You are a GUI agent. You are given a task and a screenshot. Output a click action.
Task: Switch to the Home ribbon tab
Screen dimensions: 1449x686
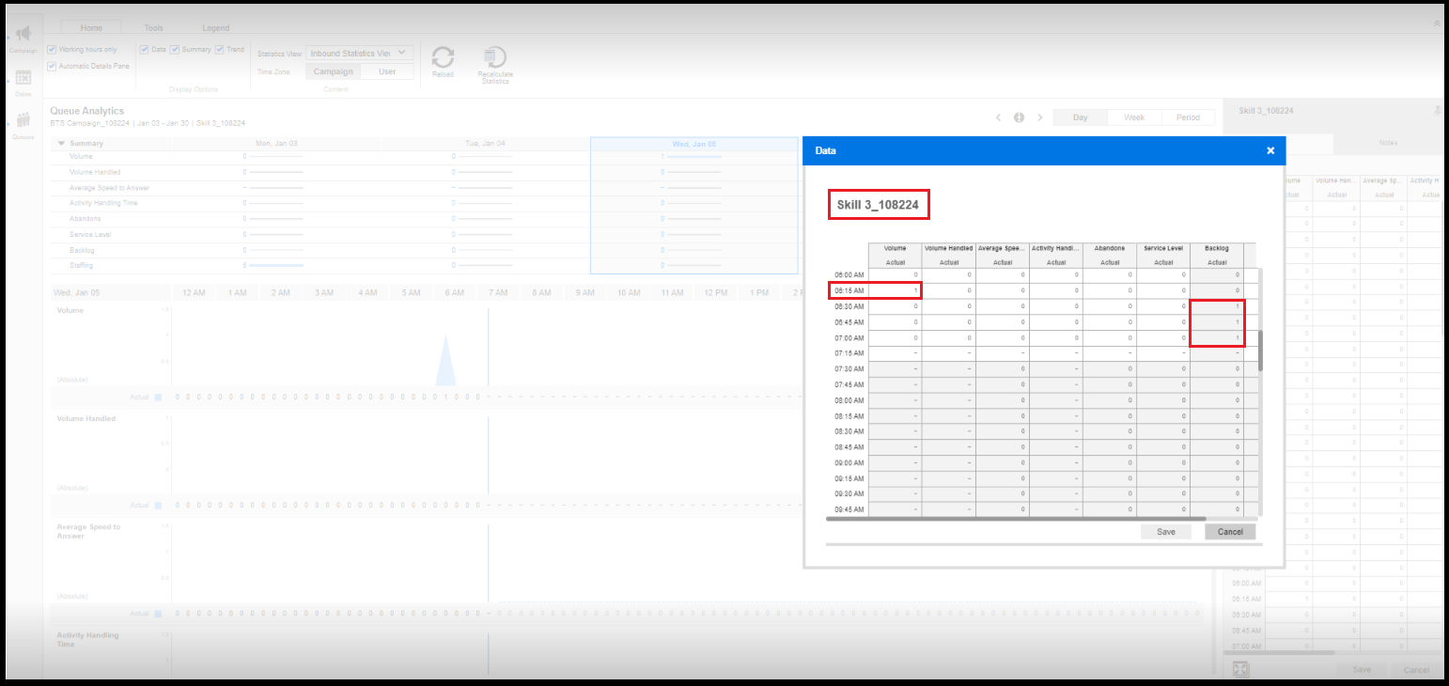(x=91, y=28)
